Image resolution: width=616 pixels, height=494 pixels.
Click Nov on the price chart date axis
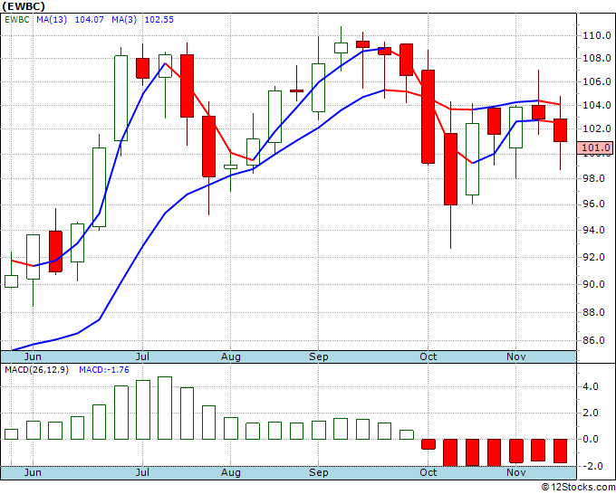(x=515, y=356)
